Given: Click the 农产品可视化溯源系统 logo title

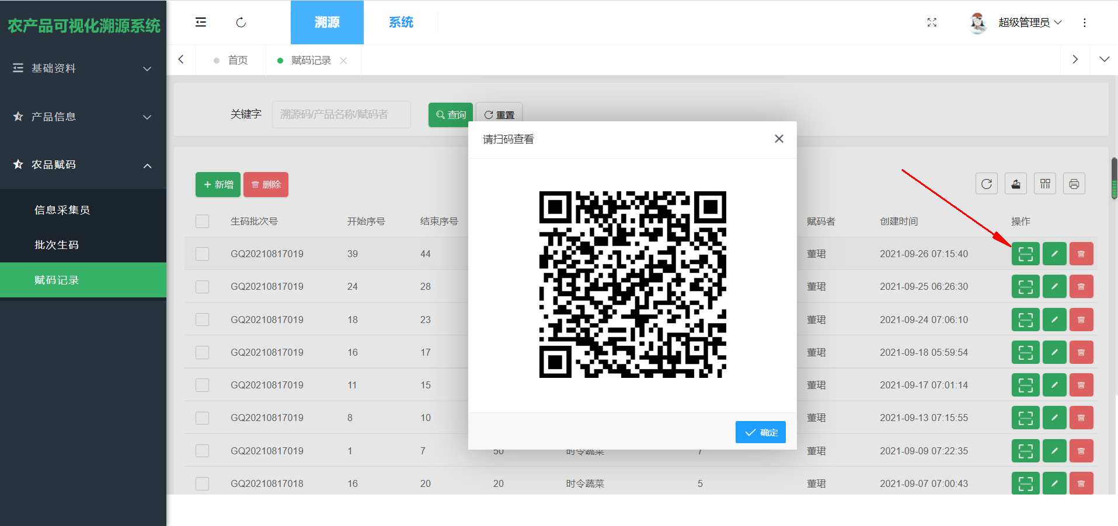Looking at the screenshot, I should (83, 26).
